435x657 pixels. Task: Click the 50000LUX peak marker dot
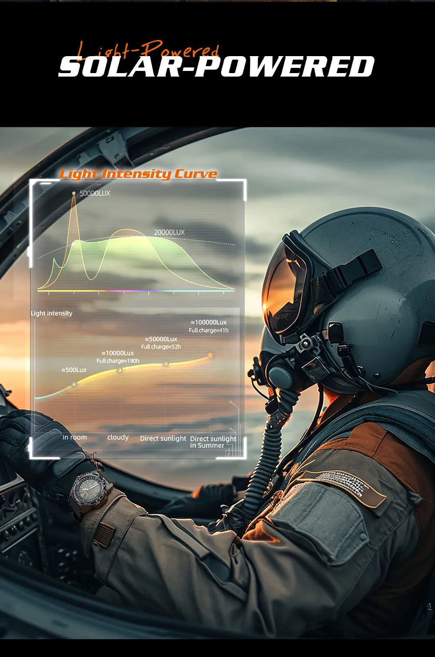pos(74,193)
